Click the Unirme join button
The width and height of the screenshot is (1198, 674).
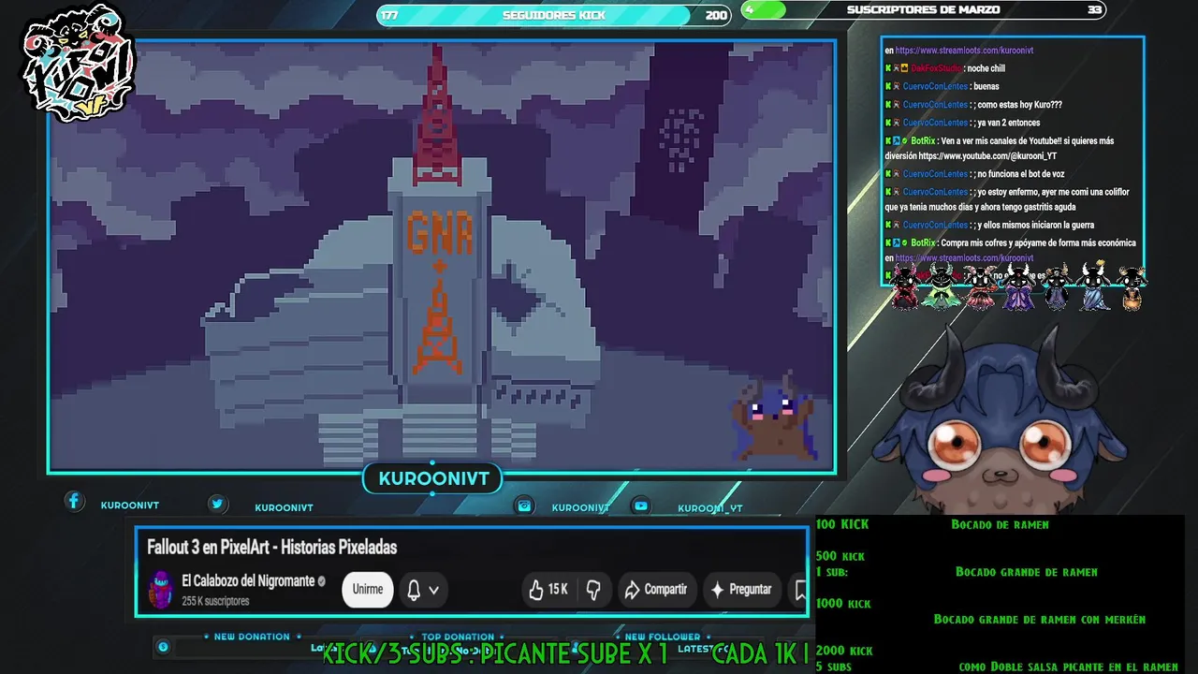point(367,590)
